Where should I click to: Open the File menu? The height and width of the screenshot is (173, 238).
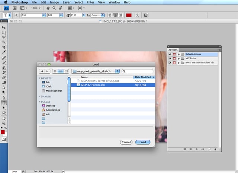click(x=34, y=2)
